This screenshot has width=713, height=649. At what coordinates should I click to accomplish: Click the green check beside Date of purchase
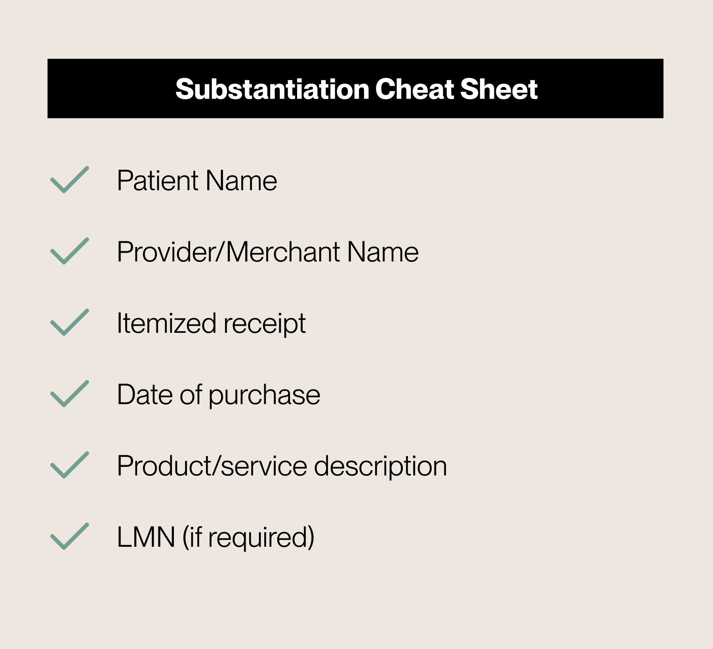(70, 393)
